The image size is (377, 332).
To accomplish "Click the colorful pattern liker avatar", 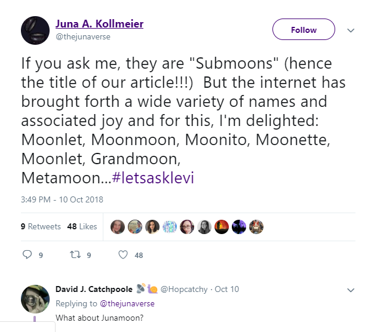I will coord(170,227).
